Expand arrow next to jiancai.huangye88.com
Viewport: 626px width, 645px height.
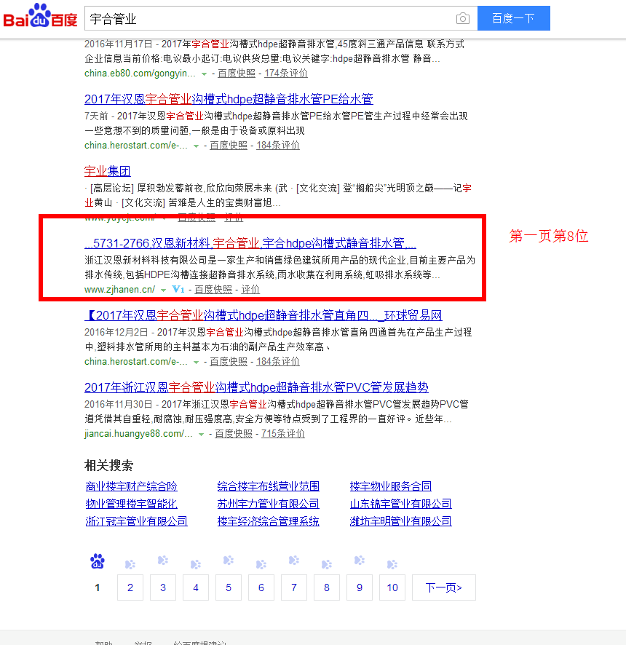[x=201, y=435]
